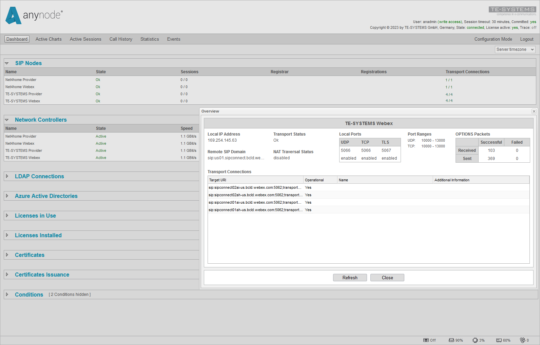Click the Speed column header

(x=187, y=128)
